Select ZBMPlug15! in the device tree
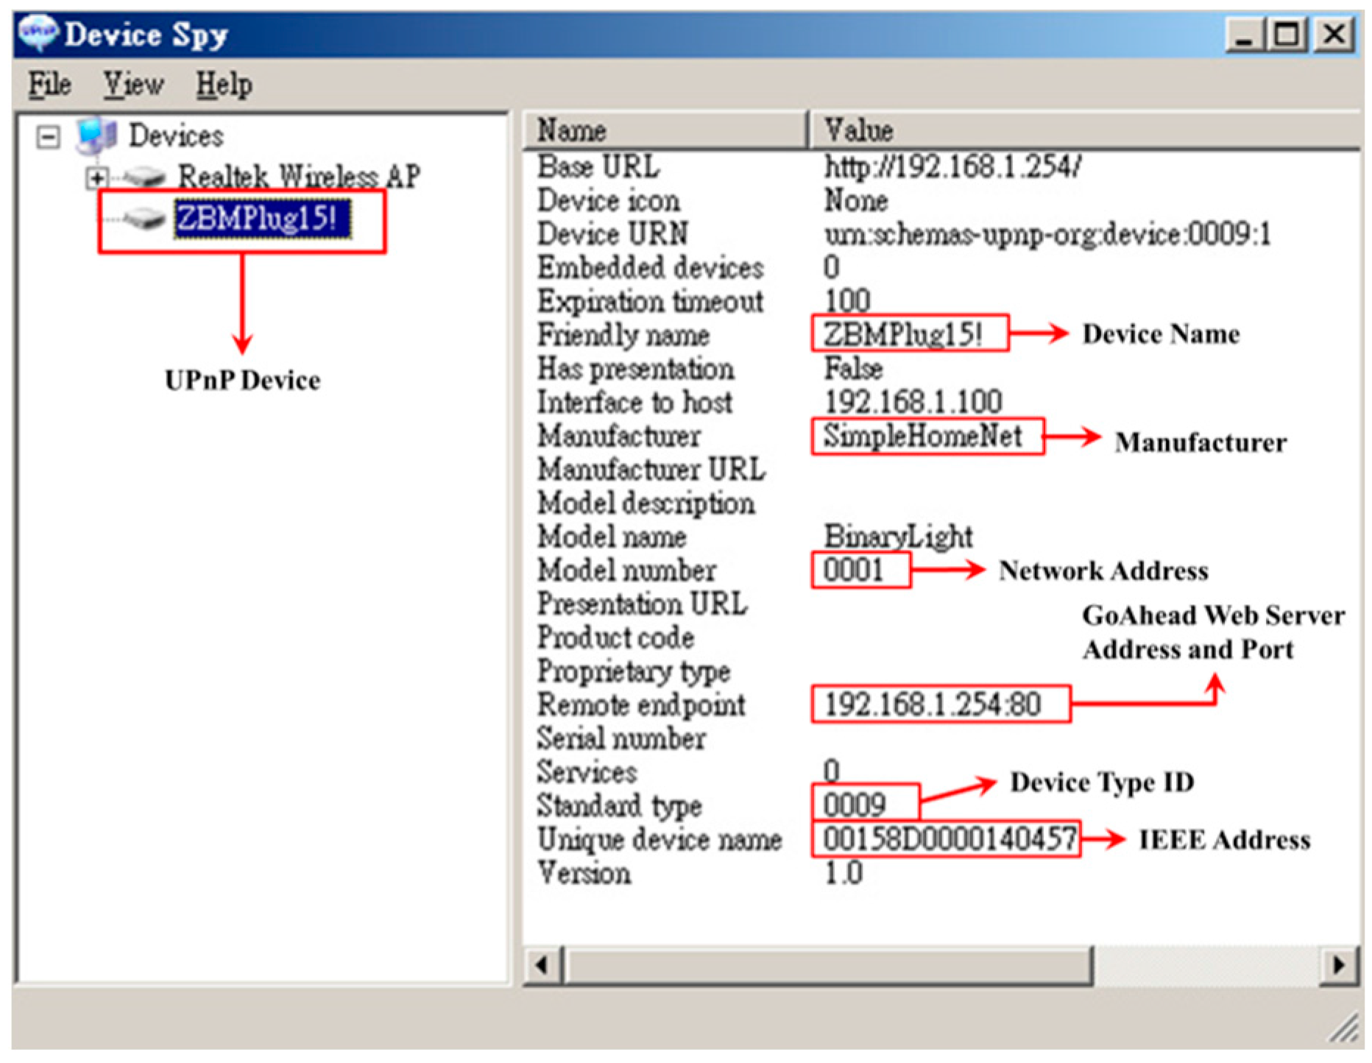This screenshot has height=1063, width=1372. pyautogui.click(x=261, y=219)
